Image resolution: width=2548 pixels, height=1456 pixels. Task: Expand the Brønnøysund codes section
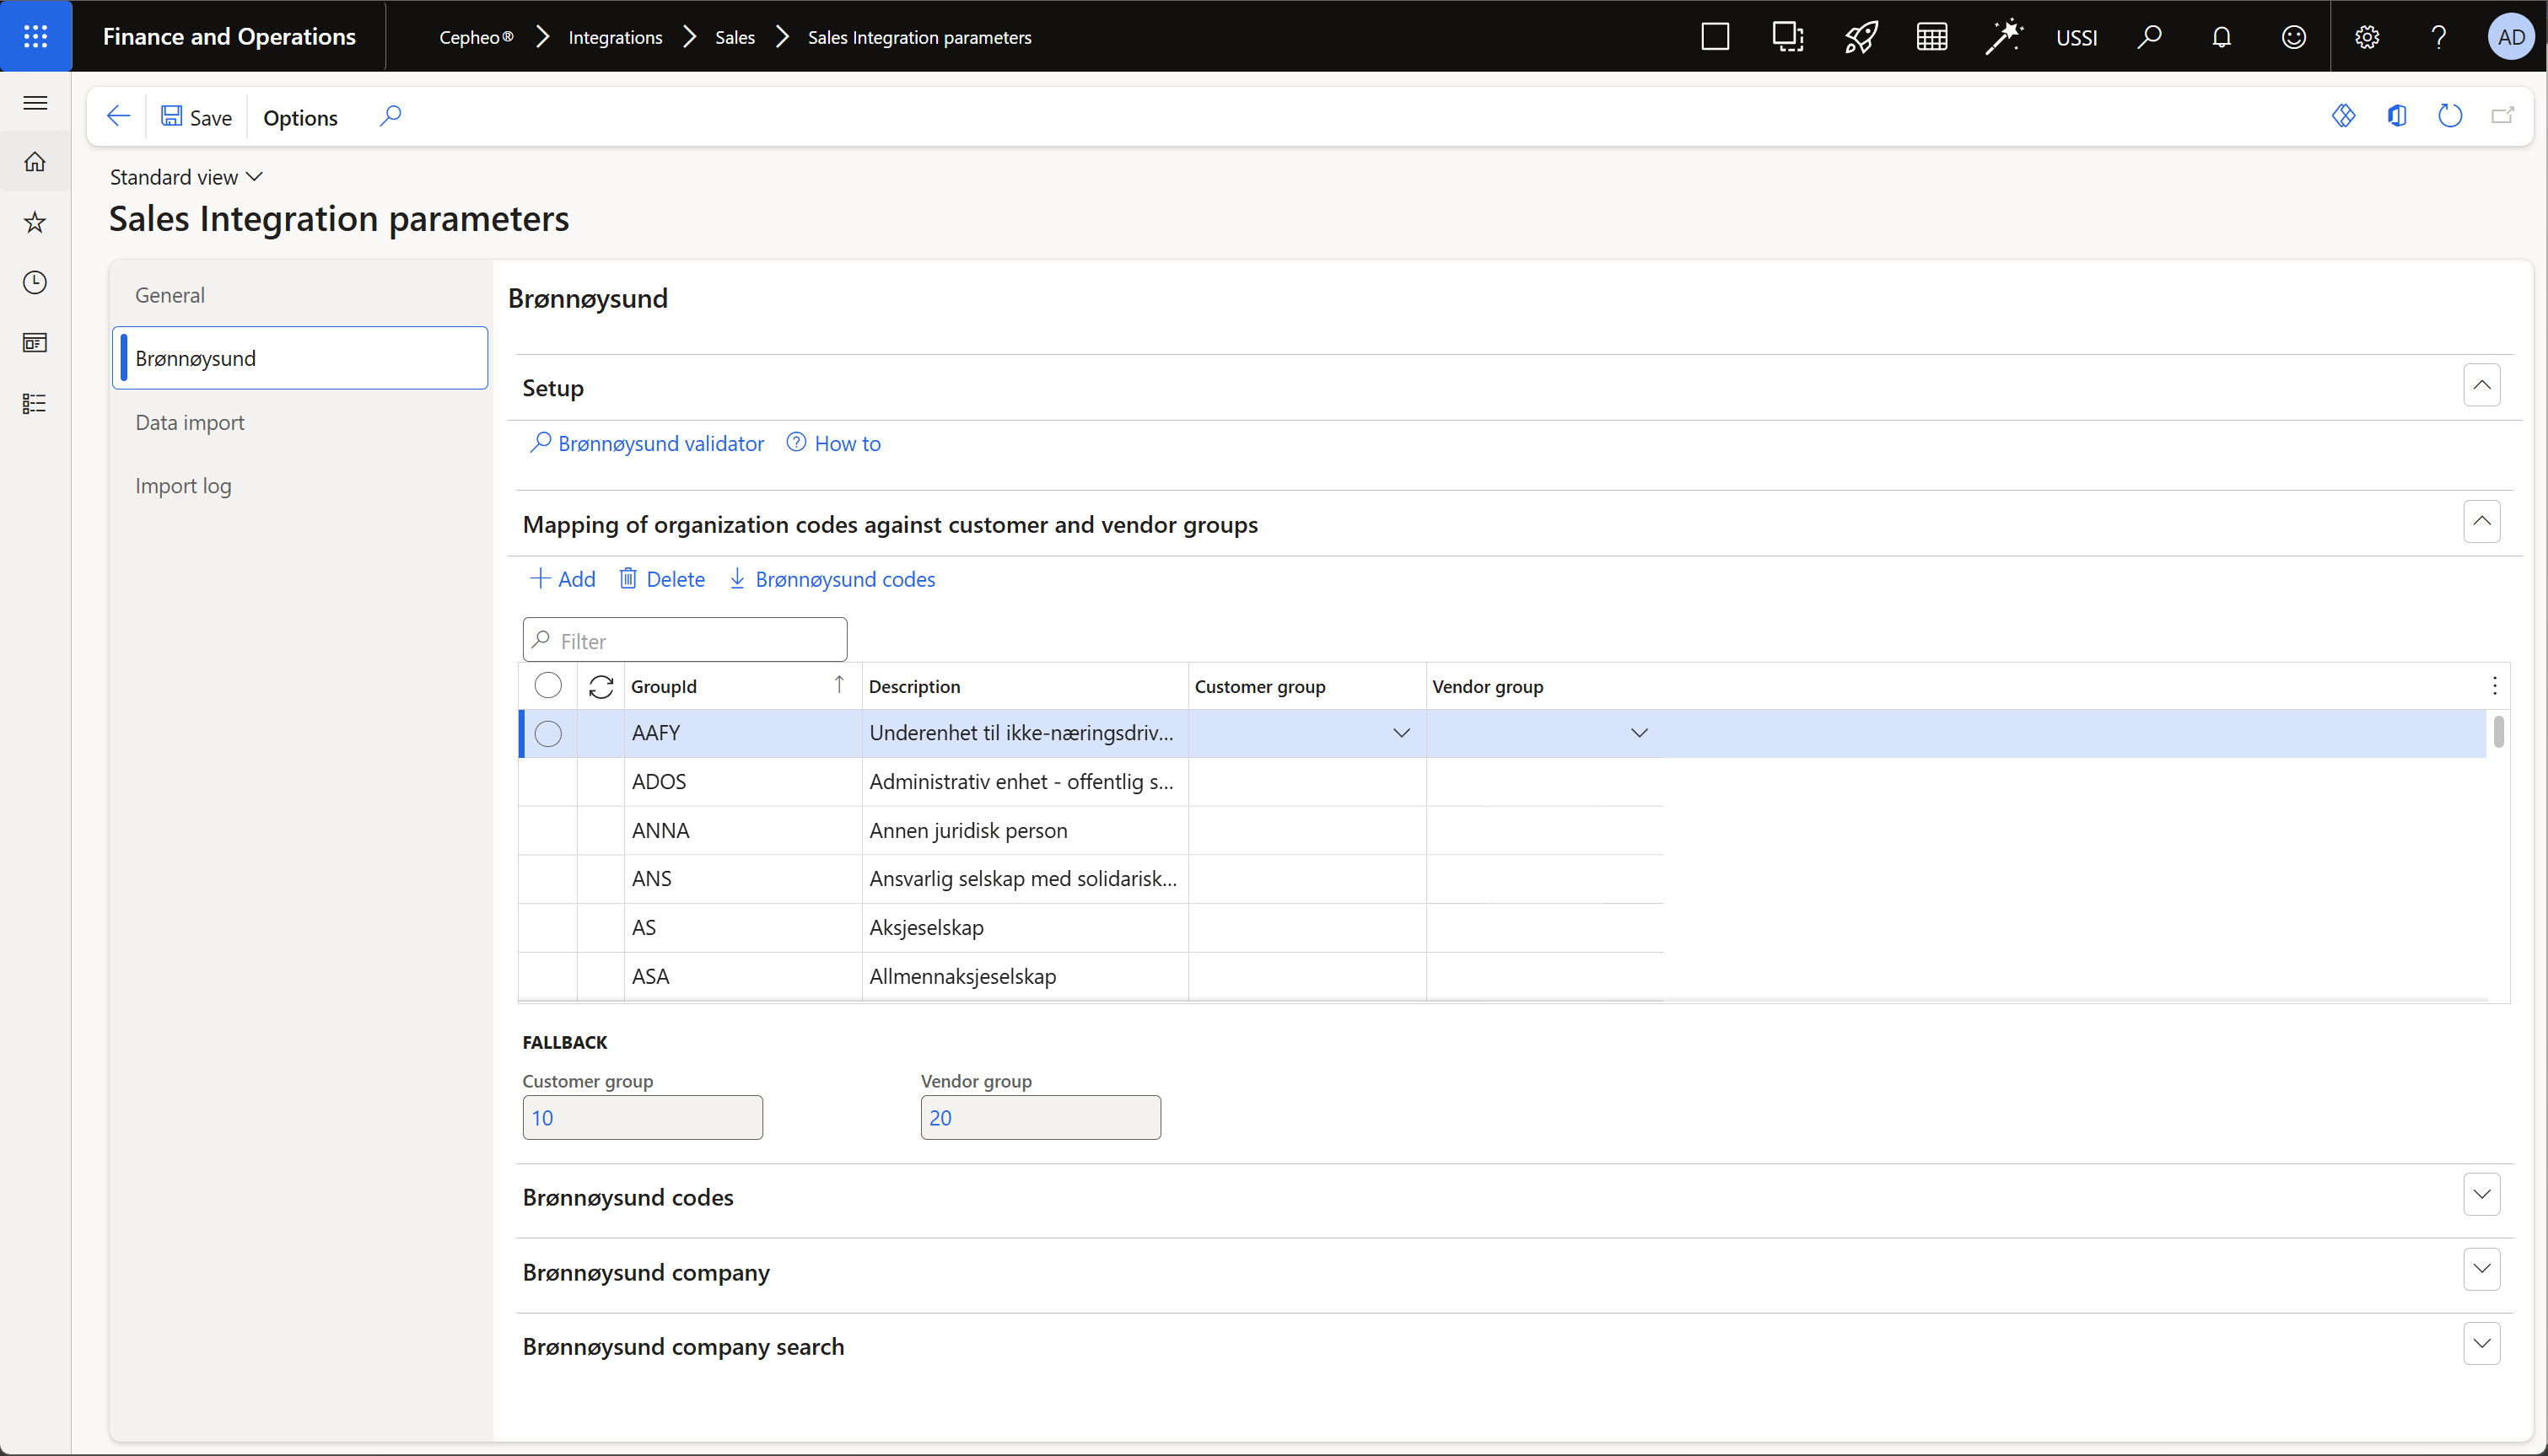[2481, 1195]
